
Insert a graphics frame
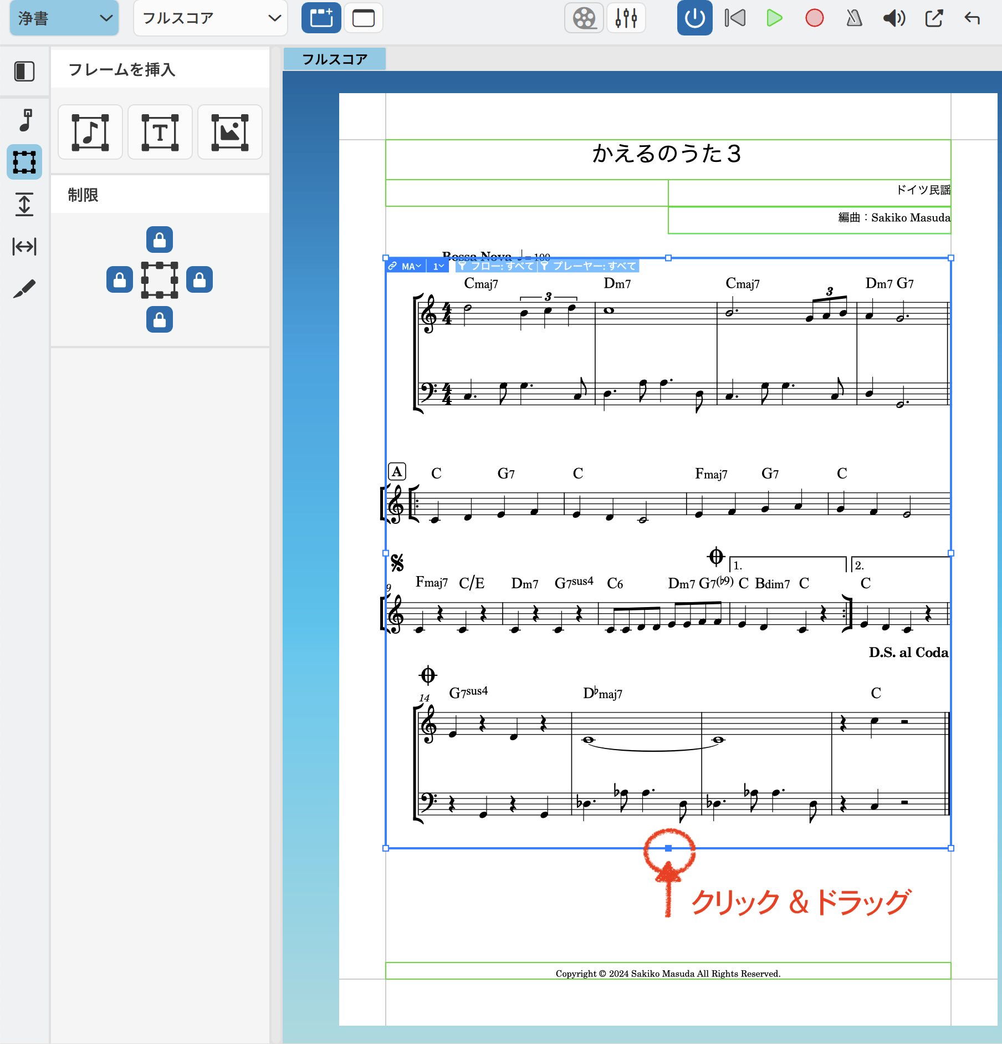coord(230,133)
